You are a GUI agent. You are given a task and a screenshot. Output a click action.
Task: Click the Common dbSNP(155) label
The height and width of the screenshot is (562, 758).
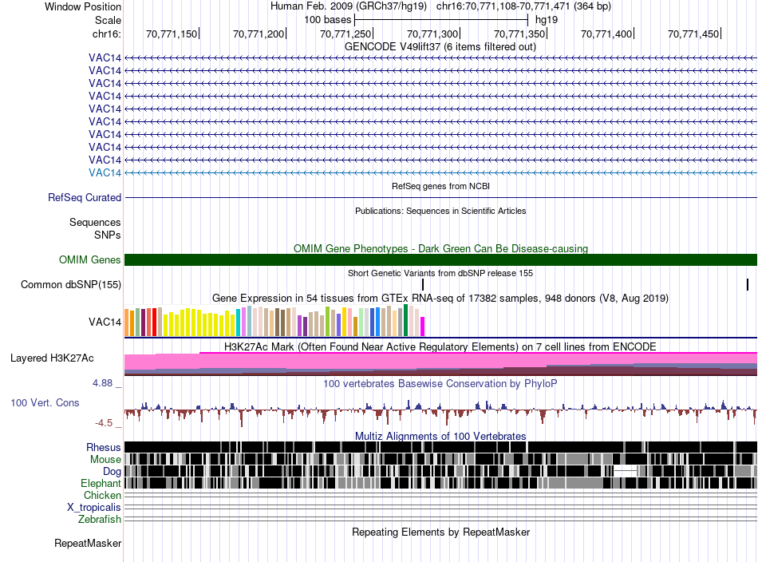(x=70, y=284)
